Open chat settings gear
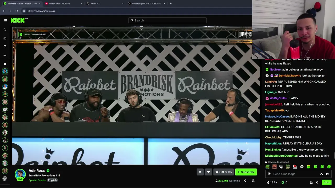The height and width of the screenshot is (188, 335). (x=317, y=183)
